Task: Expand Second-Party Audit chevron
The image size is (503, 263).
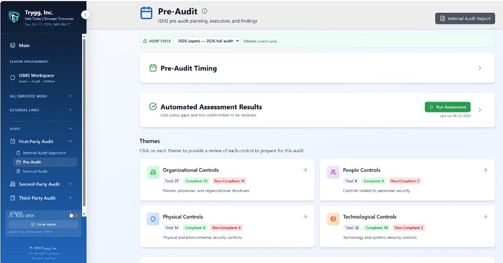Action: pyautogui.click(x=70, y=184)
